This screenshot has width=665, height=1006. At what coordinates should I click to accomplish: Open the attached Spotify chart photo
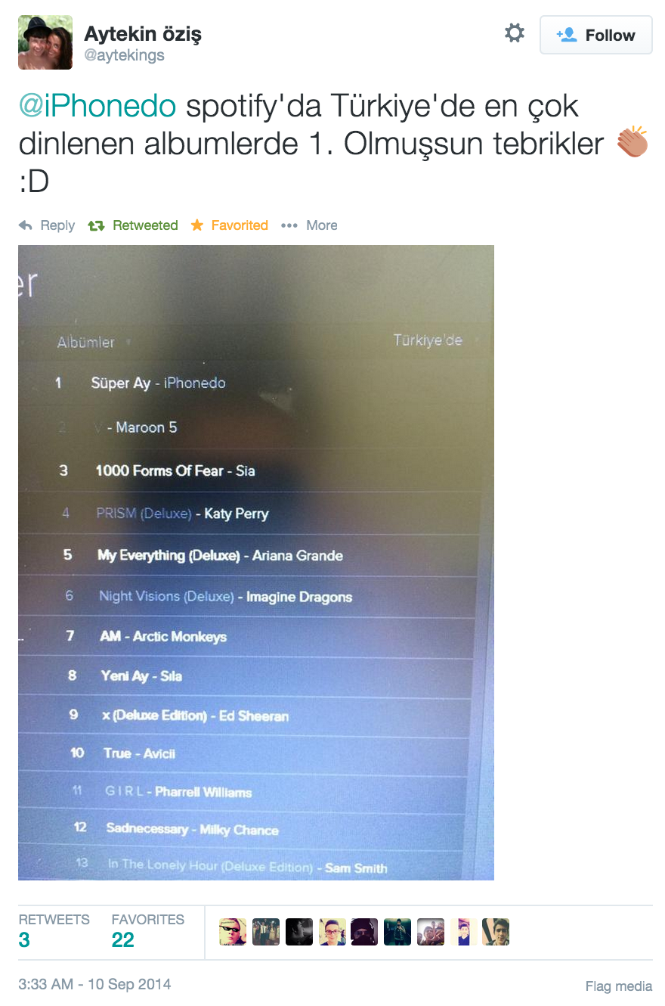[256, 562]
